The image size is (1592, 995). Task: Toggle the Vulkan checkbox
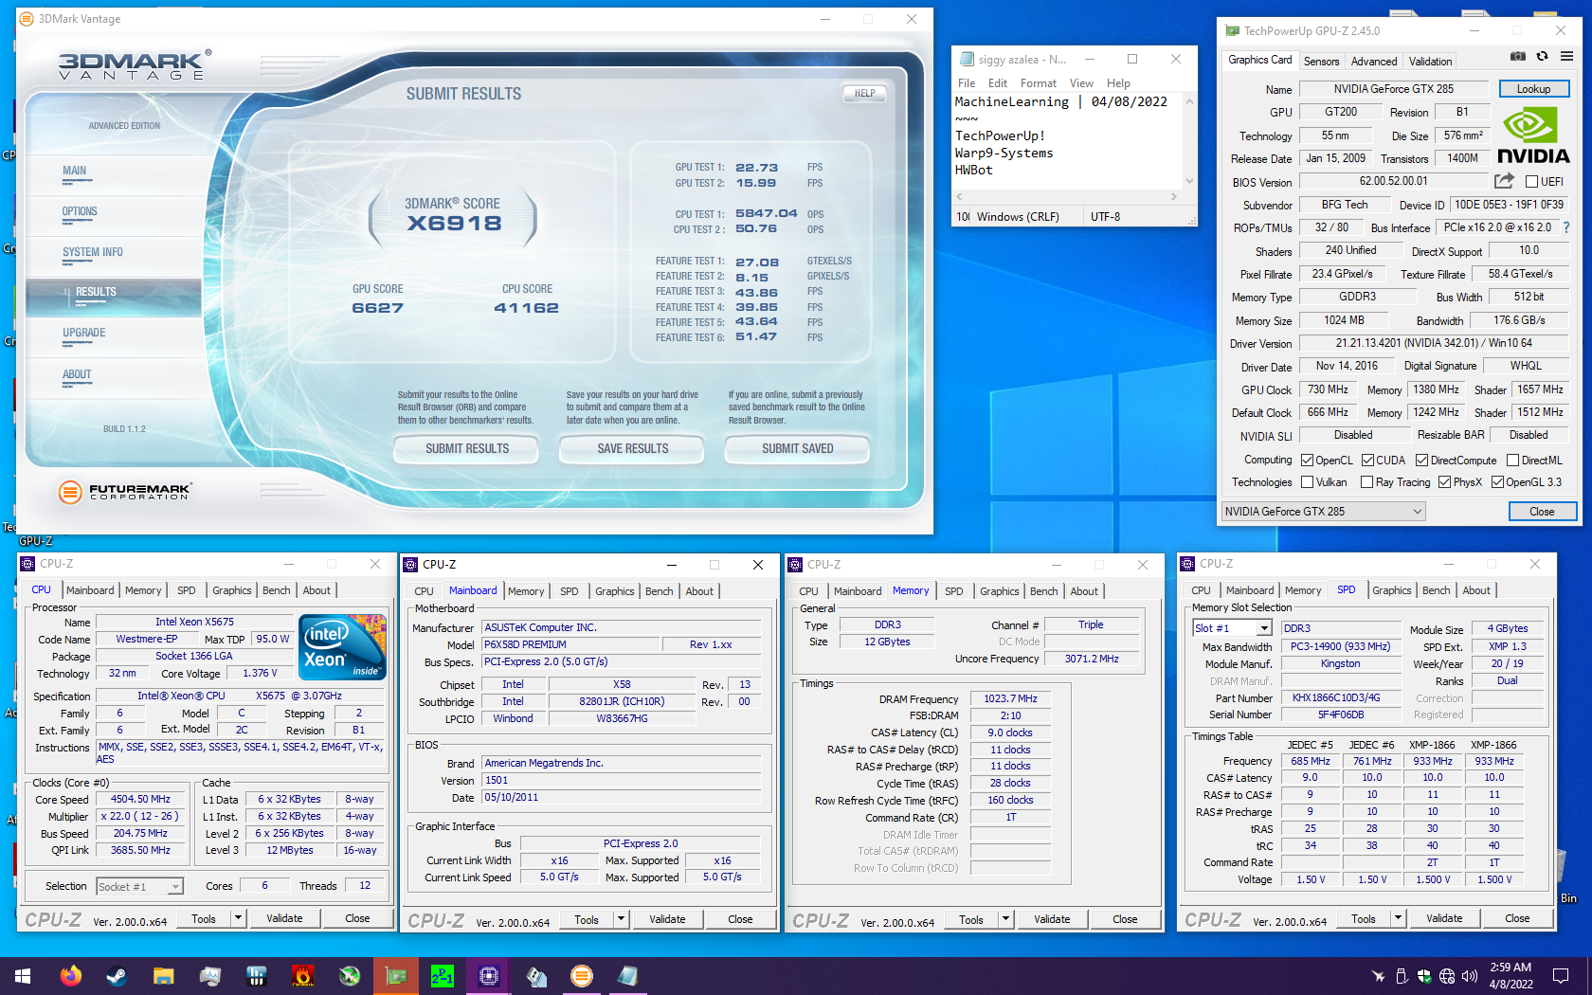point(1307,482)
